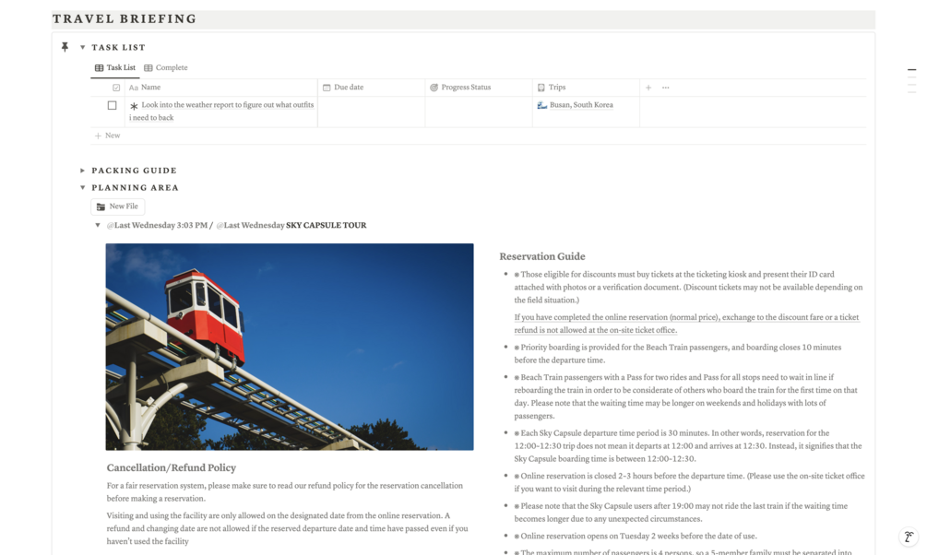
Task: Switch to the Complete tab
Action: [166, 67]
